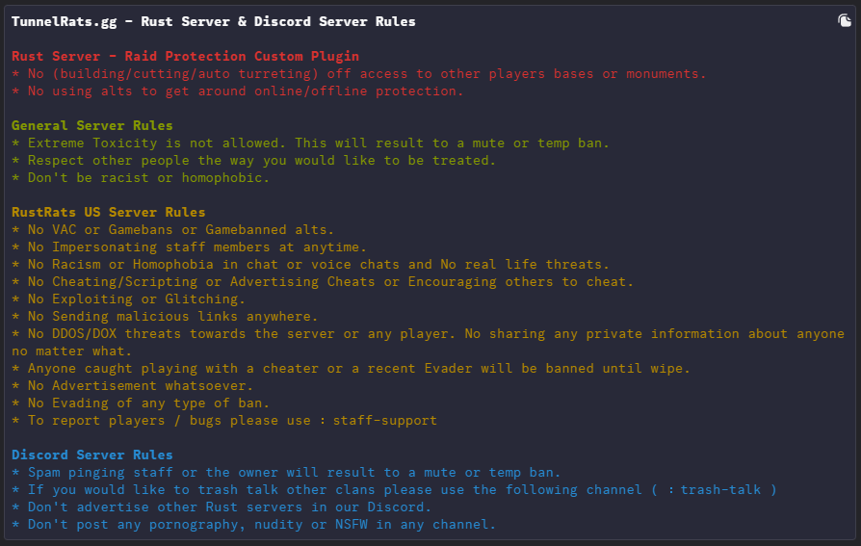Click the 'No Sending malicious links' rule
Viewport: 861px width, 546px height.
pyautogui.click(x=165, y=317)
